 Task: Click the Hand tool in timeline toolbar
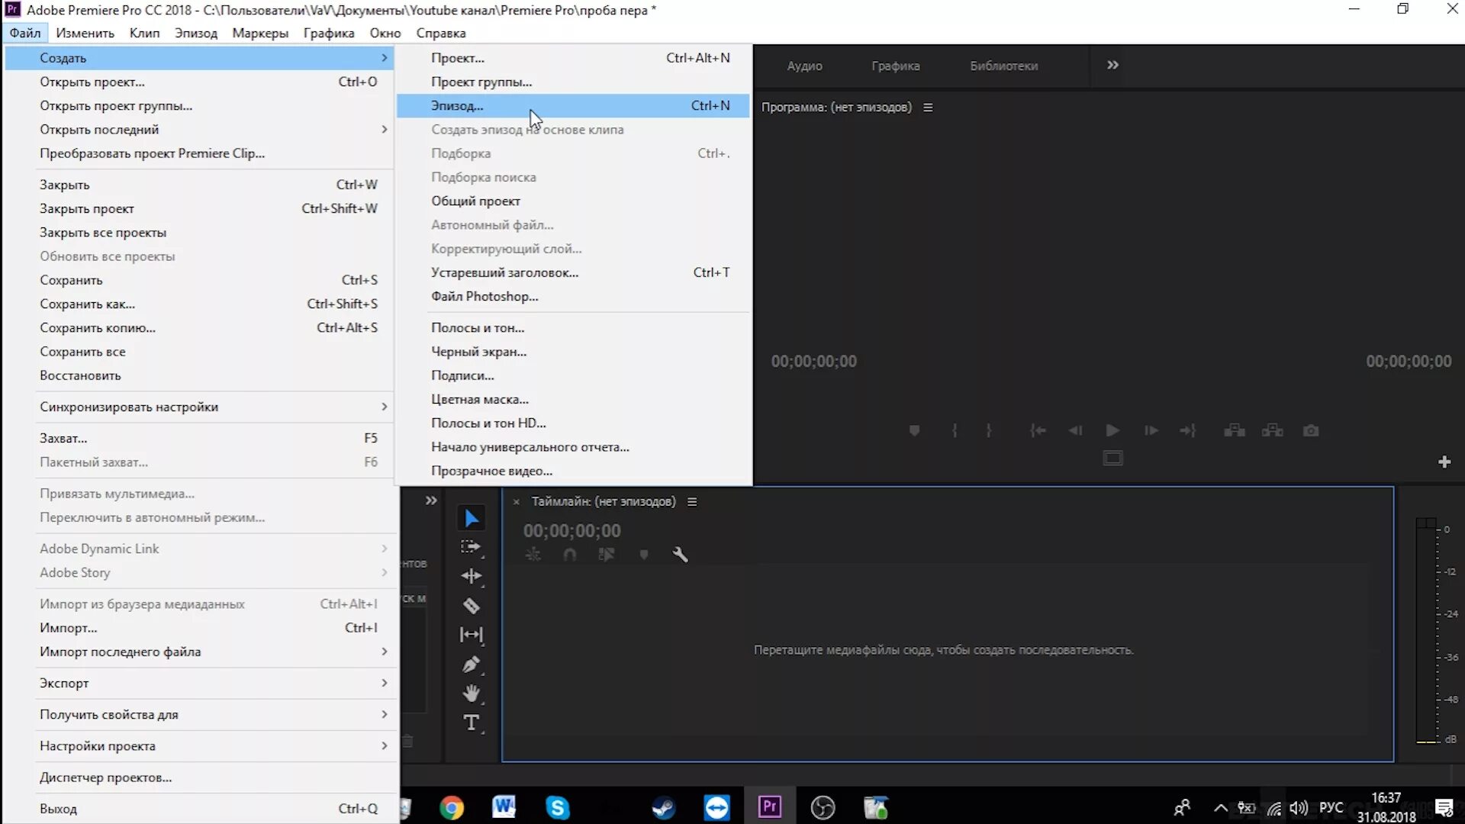(471, 694)
